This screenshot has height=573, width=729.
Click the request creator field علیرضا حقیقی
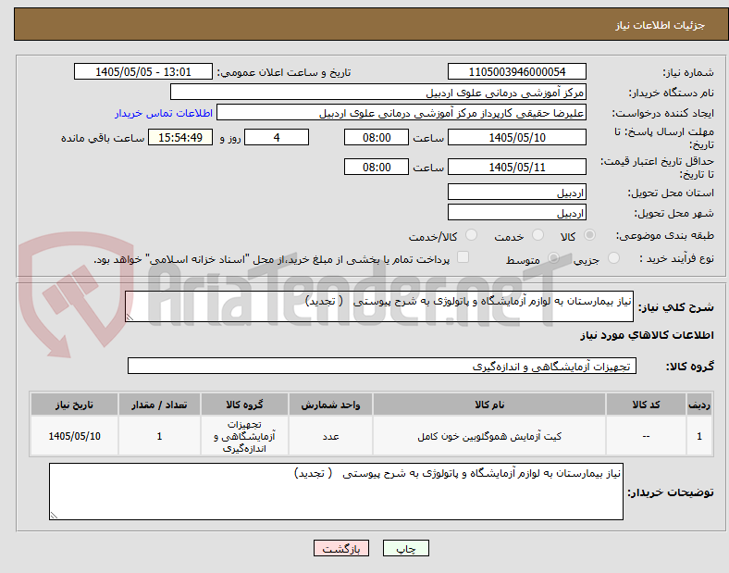(402, 113)
